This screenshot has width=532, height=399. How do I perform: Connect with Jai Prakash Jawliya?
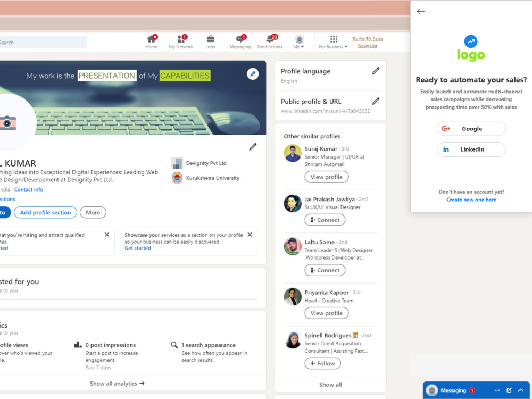(x=325, y=220)
